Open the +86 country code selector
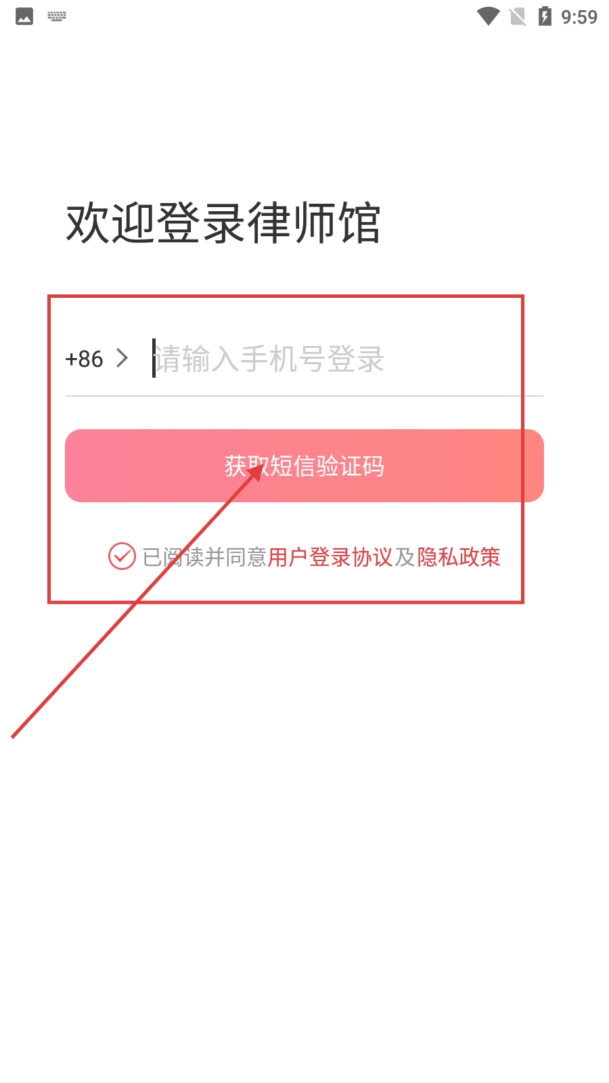The image size is (609, 1083). click(x=84, y=359)
